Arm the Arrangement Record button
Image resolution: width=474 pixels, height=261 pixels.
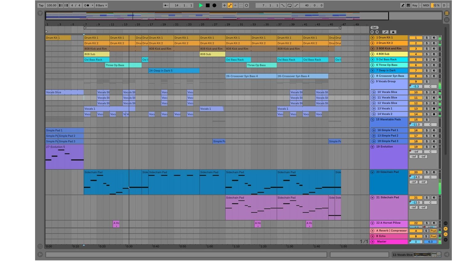(x=215, y=5)
